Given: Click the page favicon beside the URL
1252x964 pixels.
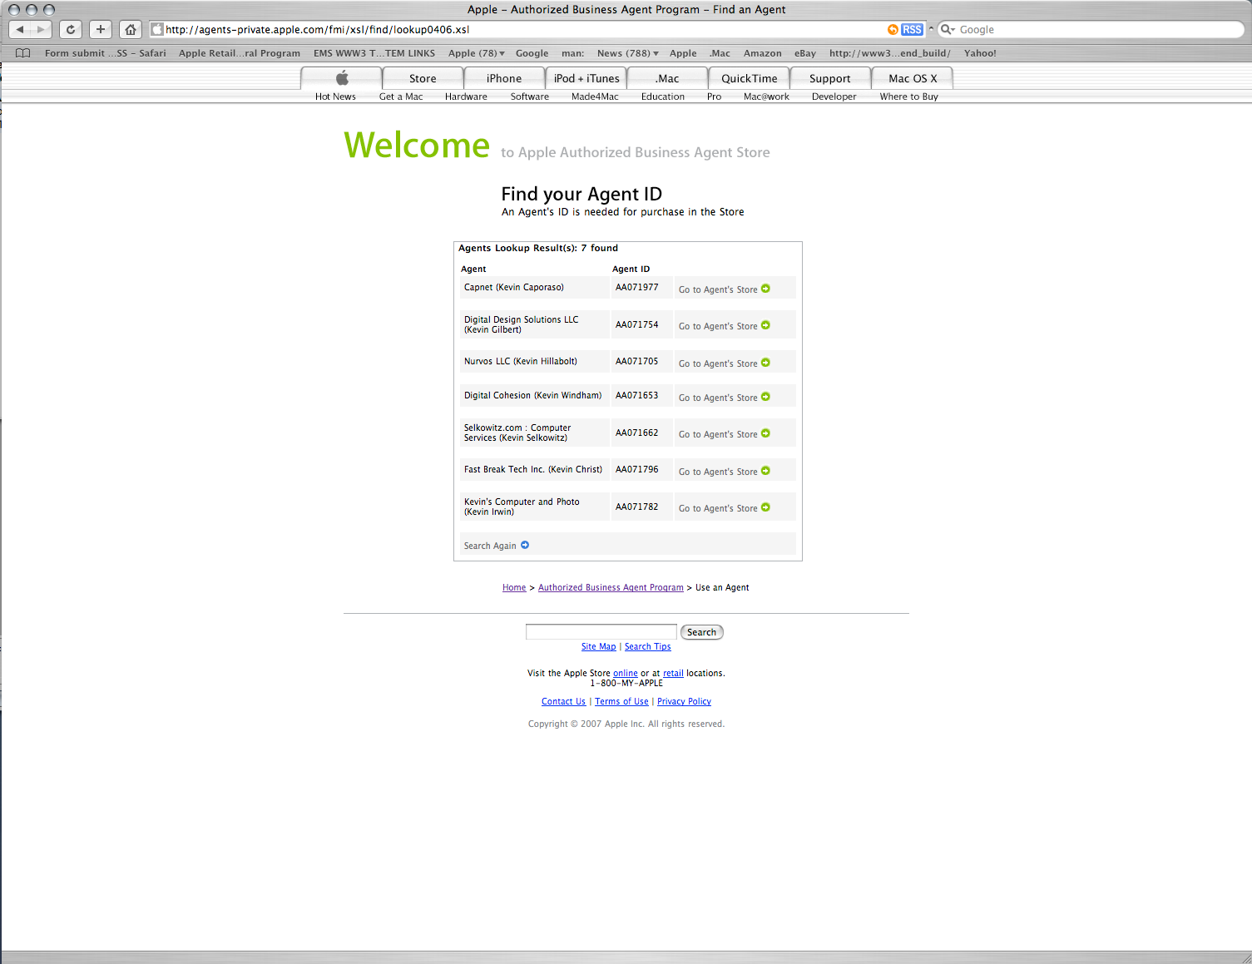Looking at the screenshot, I should pyautogui.click(x=157, y=29).
